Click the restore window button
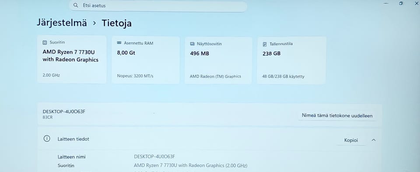The width and height of the screenshot is (420, 172). point(401,3)
